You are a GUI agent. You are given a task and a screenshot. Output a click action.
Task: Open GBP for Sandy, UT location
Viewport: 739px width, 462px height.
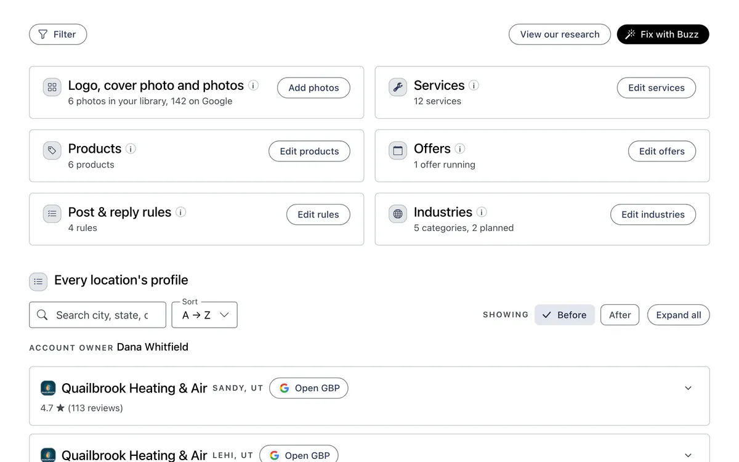point(309,388)
